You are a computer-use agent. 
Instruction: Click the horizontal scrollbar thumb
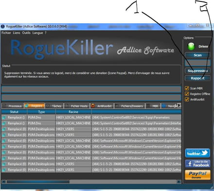[x=38, y=182]
